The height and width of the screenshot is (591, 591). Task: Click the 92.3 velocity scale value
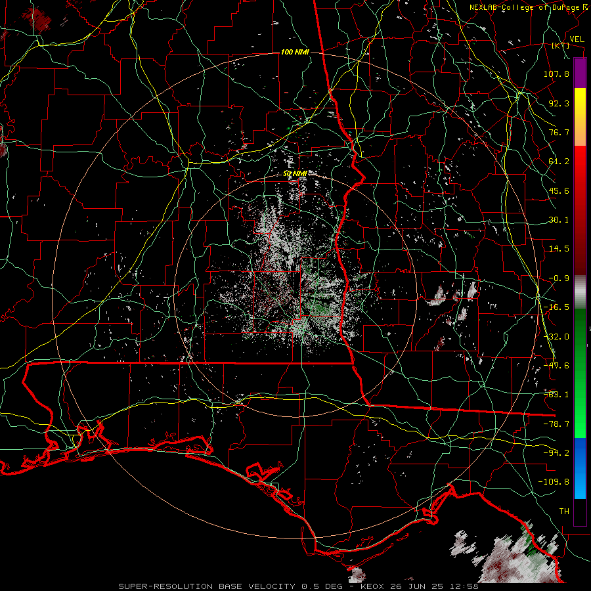559,103
